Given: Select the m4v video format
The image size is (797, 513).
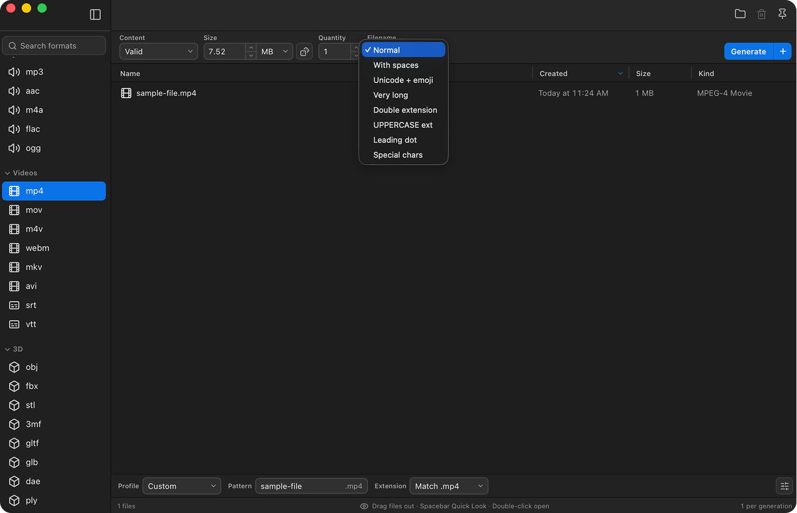Looking at the screenshot, I should tap(54, 229).
